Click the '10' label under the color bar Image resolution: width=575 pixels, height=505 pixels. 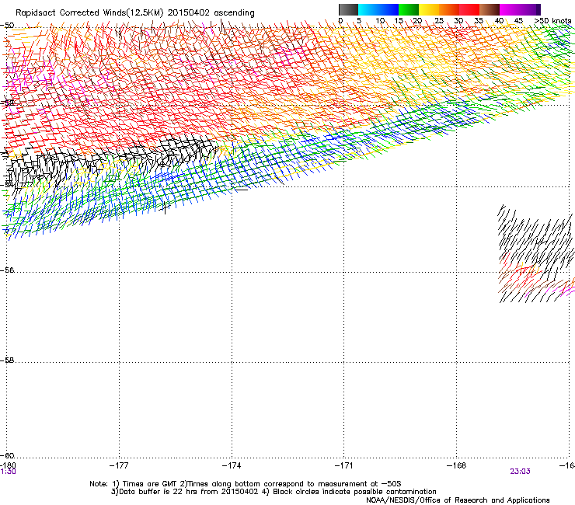click(x=380, y=20)
